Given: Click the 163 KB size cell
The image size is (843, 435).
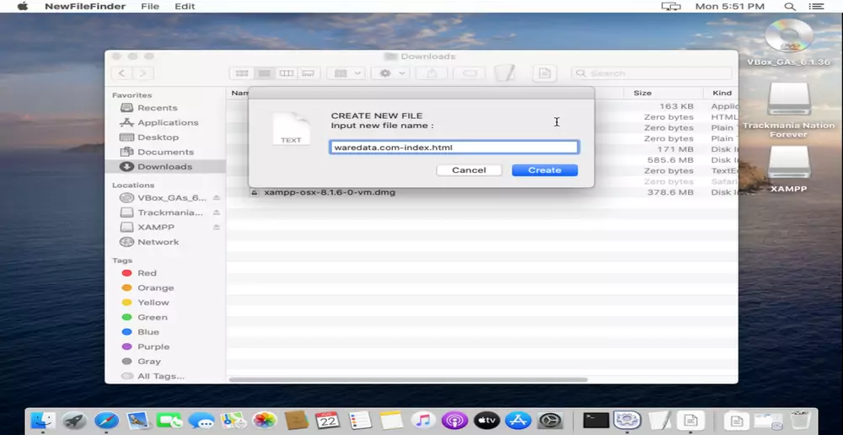Looking at the screenshot, I should coord(676,106).
